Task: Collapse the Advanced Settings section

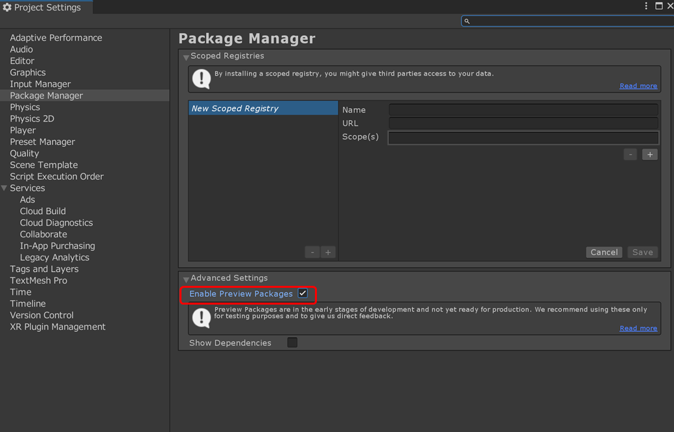Action: click(186, 278)
